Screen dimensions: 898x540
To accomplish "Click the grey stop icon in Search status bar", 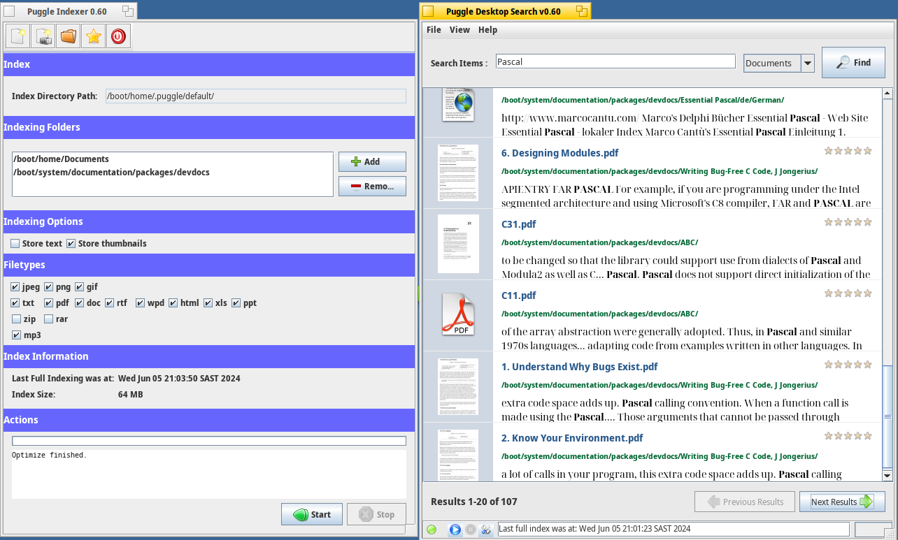I will [x=471, y=530].
